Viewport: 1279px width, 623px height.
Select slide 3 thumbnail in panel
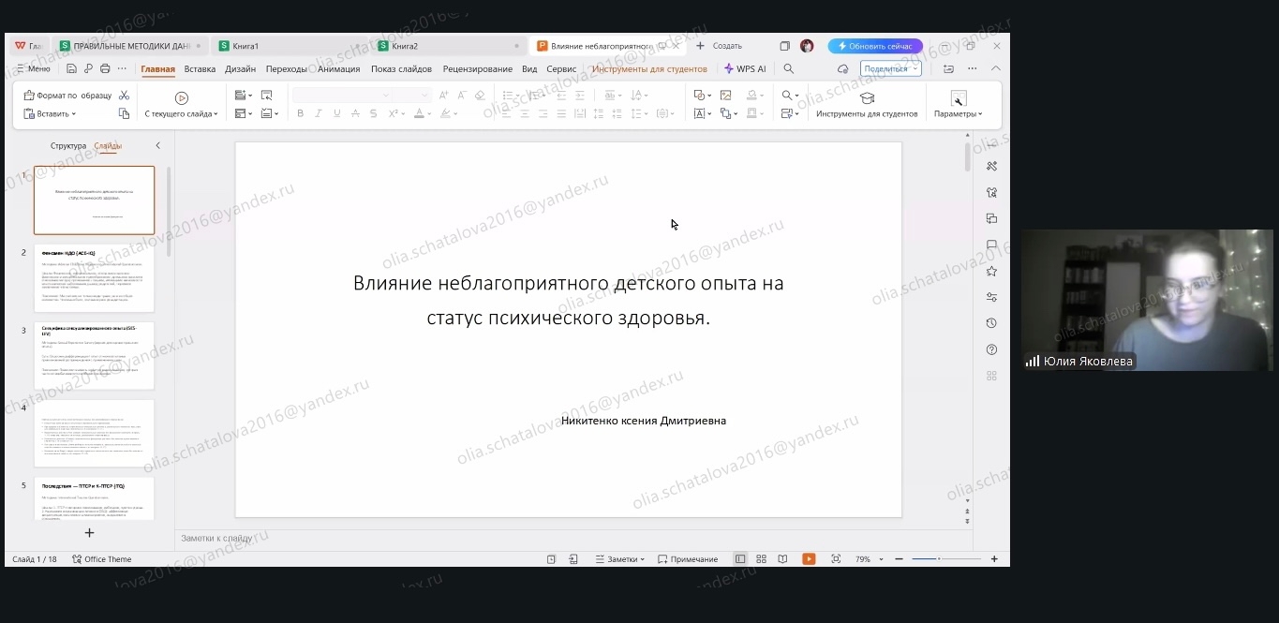pos(94,355)
